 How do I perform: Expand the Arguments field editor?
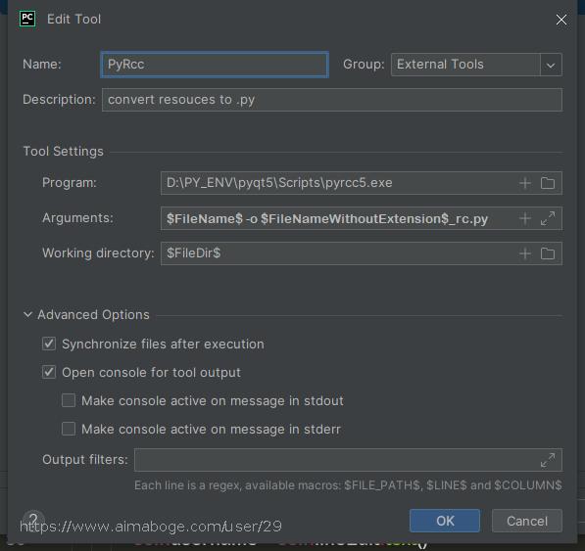pyautogui.click(x=548, y=218)
